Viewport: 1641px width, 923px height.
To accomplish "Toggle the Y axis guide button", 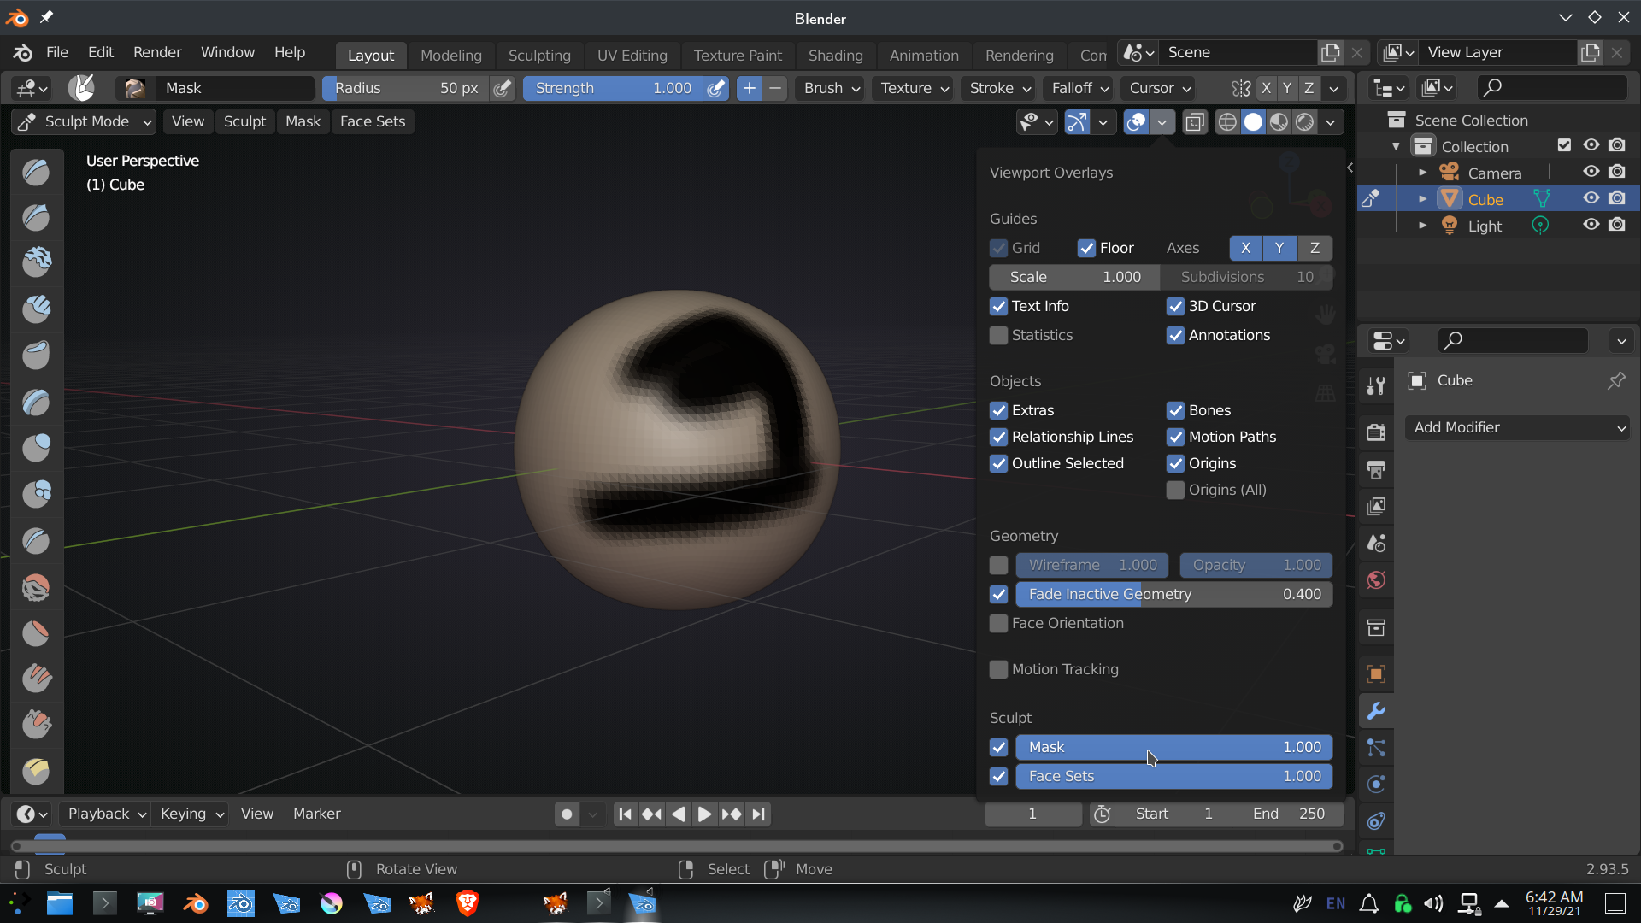I will coord(1279,248).
